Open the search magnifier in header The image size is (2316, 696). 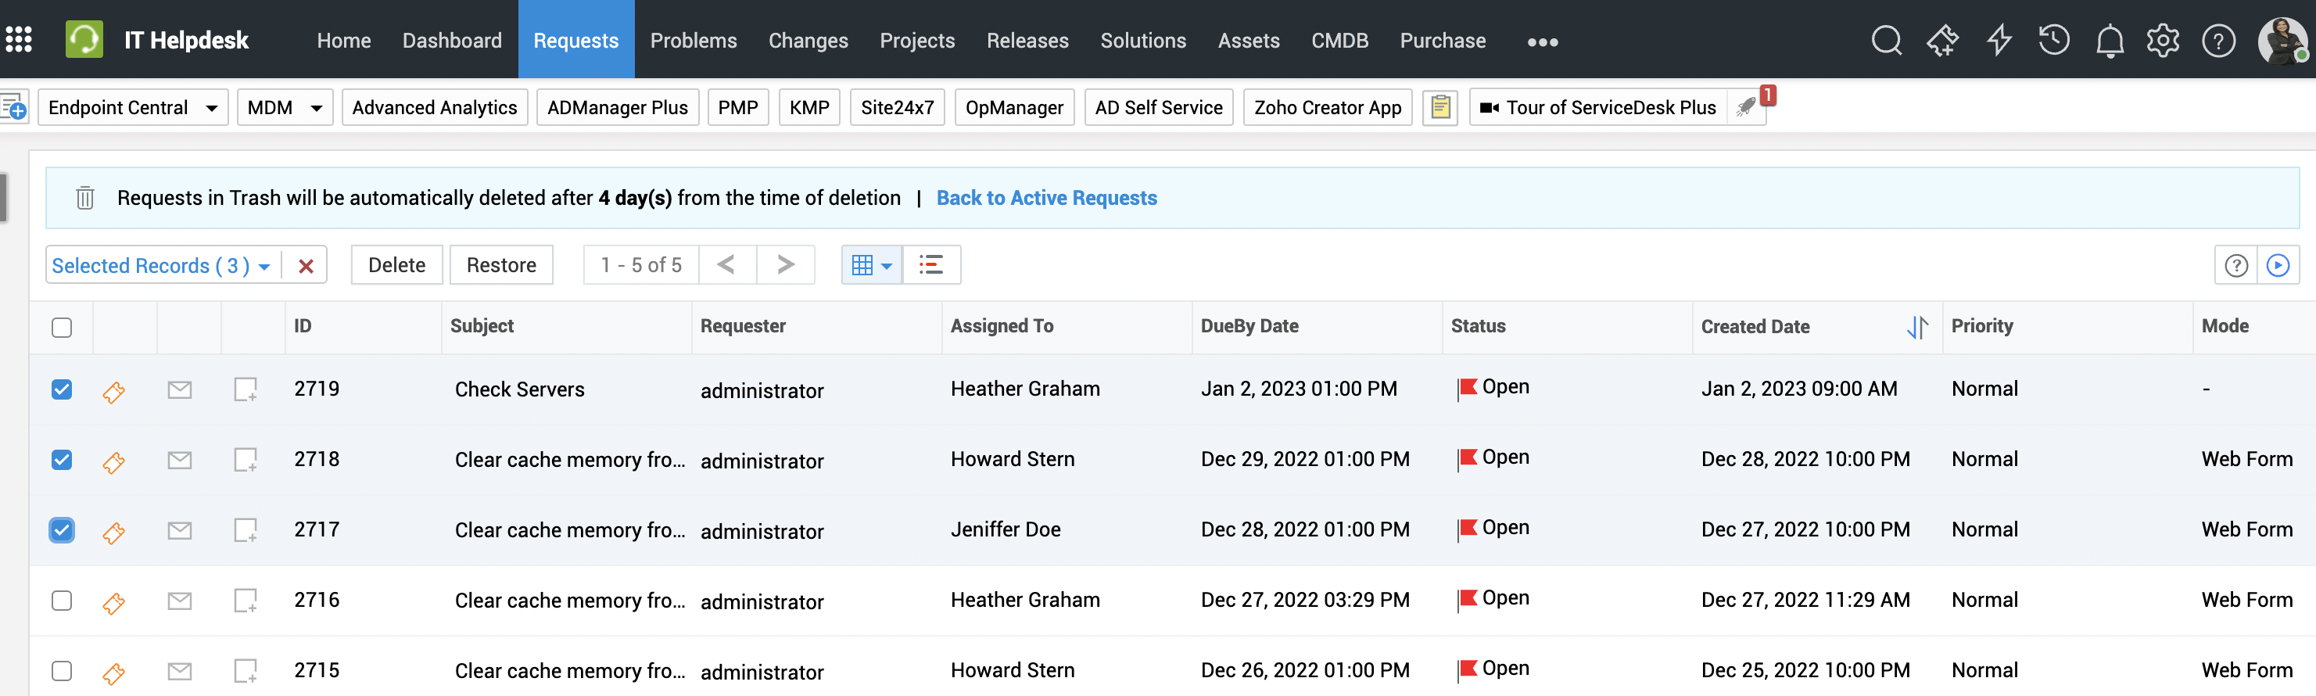coord(1885,41)
